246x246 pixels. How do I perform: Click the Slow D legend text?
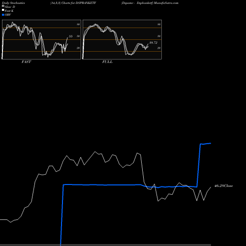[10, 7]
